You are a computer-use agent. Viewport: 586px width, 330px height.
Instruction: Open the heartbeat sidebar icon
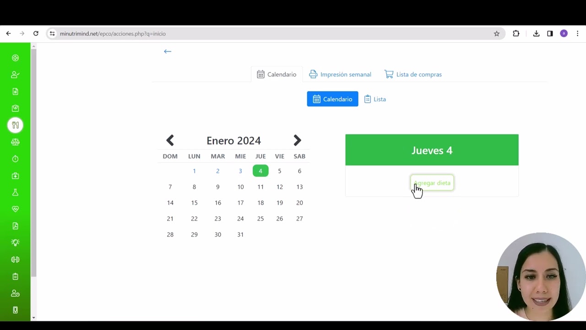15,209
